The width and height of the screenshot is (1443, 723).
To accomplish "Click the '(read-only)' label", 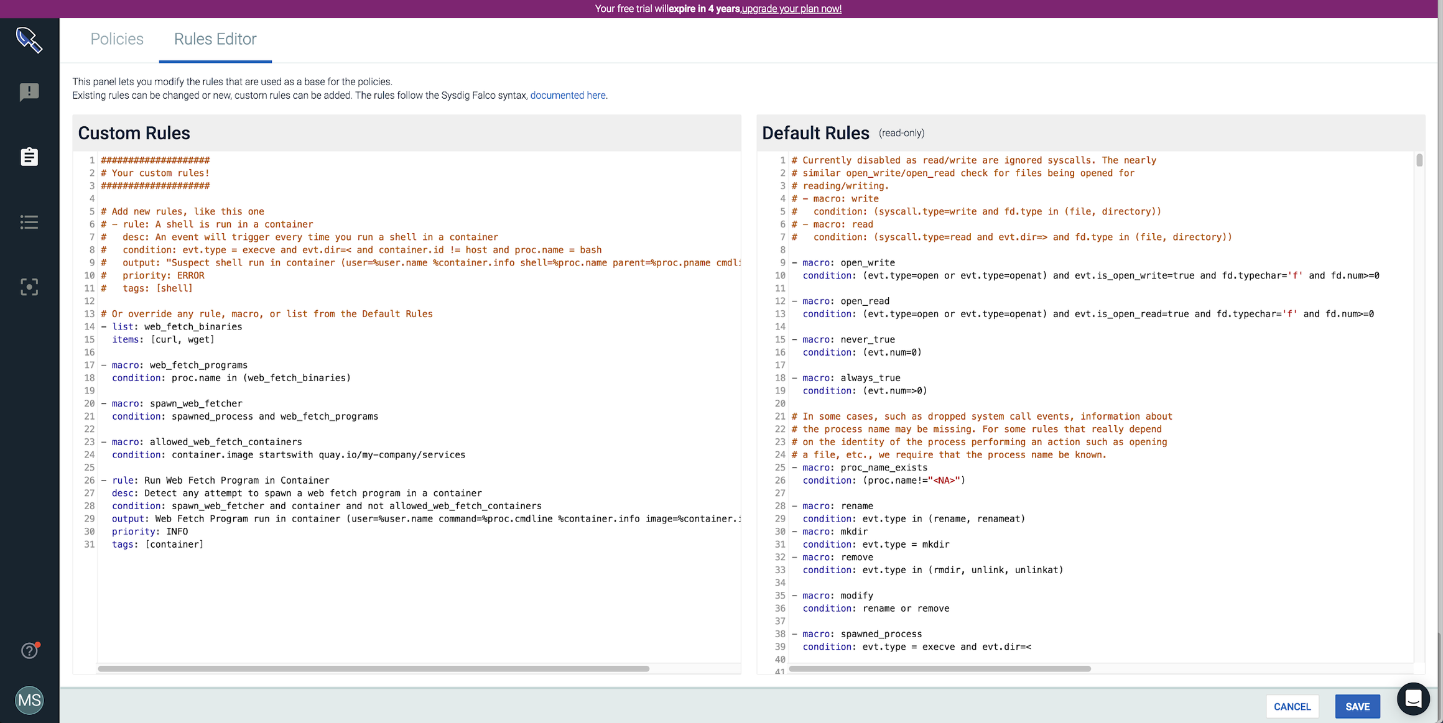I will 901,133.
